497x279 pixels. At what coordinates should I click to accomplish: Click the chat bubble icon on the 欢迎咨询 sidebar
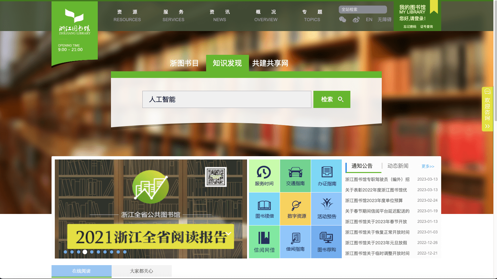pyautogui.click(x=487, y=91)
